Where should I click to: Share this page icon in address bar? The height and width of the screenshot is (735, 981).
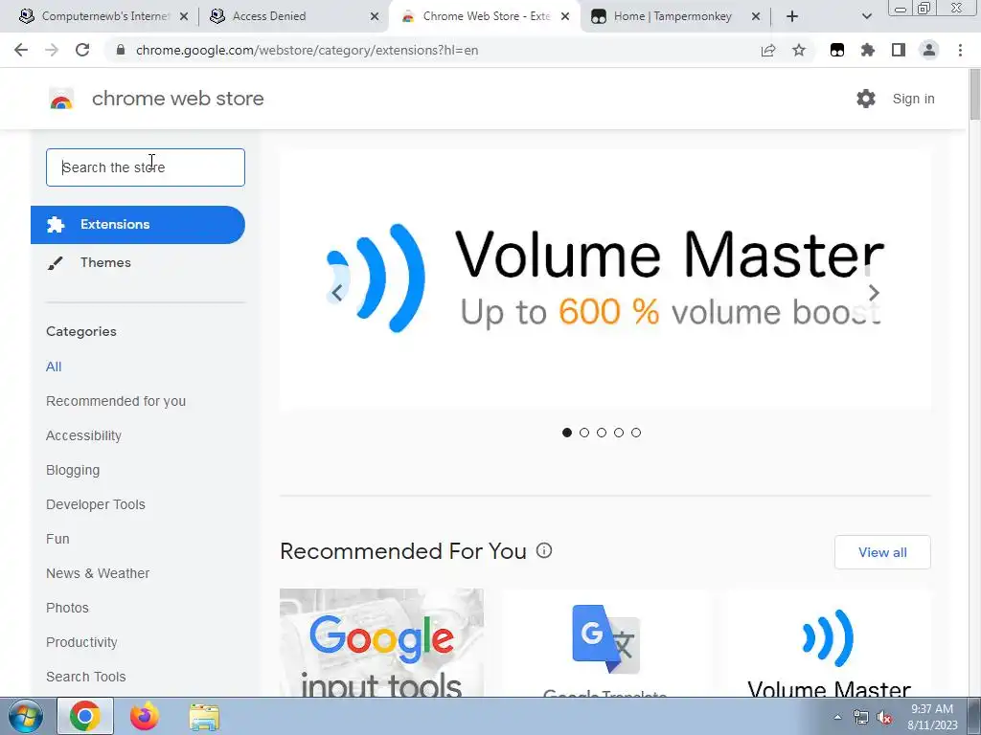pyautogui.click(x=768, y=50)
